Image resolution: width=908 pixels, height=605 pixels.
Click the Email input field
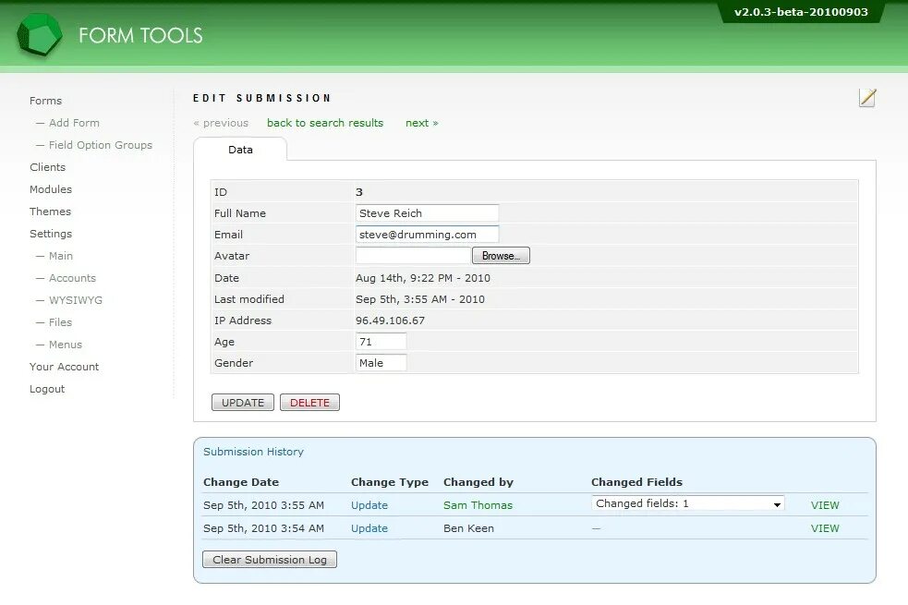[x=428, y=235]
